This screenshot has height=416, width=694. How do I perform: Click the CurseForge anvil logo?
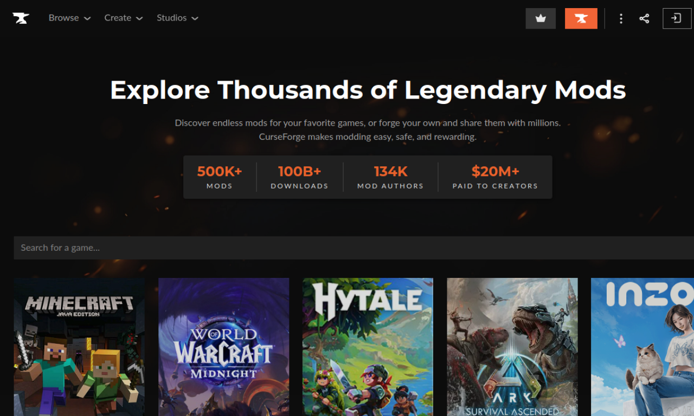coord(21,18)
